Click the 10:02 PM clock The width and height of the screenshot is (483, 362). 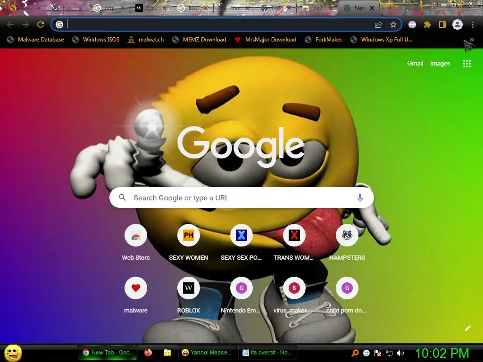click(x=442, y=353)
